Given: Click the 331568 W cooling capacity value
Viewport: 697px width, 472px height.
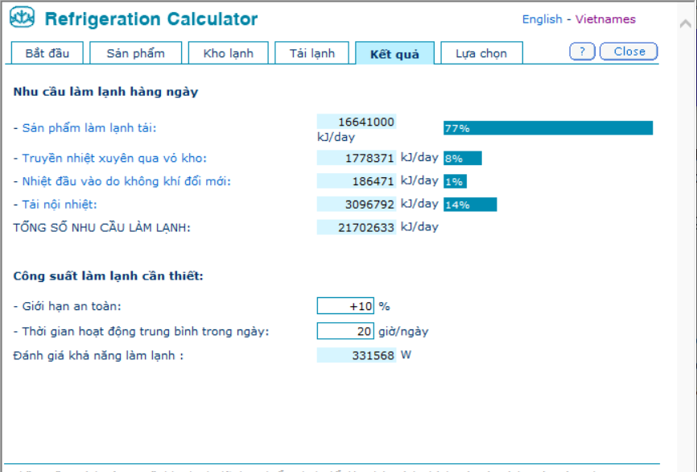Looking at the screenshot, I should coord(357,355).
